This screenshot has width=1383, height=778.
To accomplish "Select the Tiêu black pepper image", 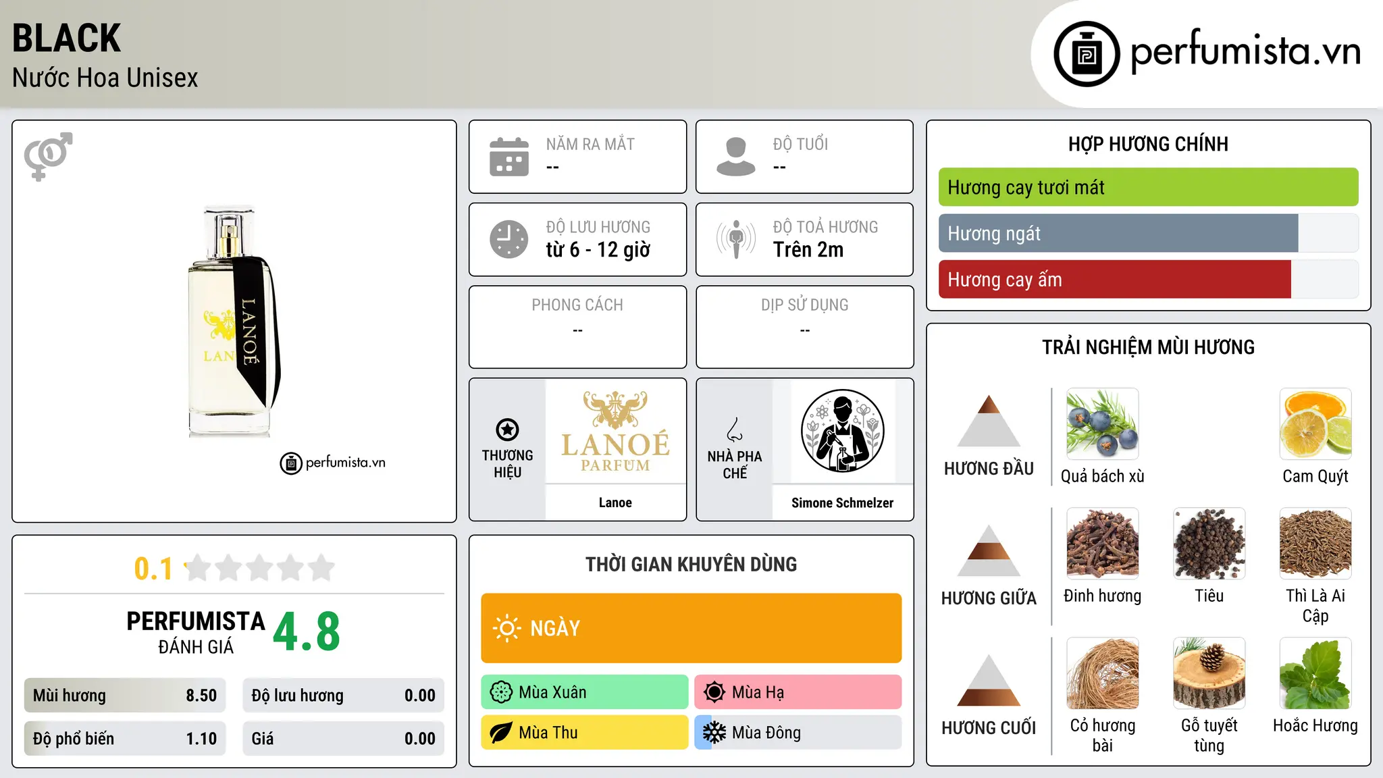I will (x=1209, y=544).
